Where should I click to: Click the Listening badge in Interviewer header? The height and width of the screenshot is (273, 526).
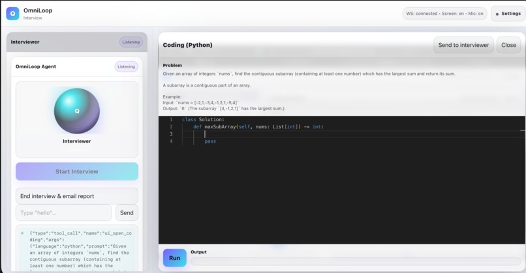[x=131, y=42]
